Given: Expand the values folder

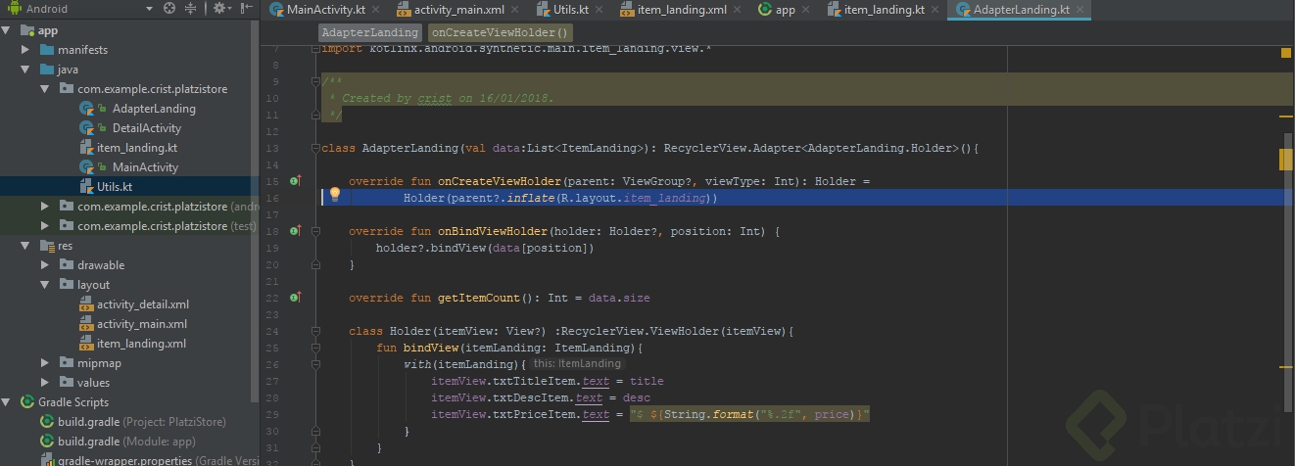Looking at the screenshot, I should coord(45,383).
